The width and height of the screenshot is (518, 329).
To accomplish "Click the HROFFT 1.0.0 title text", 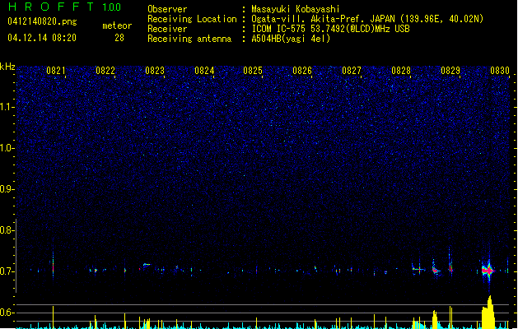I will tap(64, 7).
